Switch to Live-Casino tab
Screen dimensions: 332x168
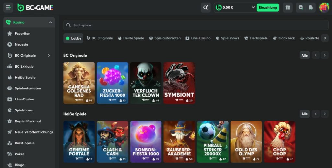(198, 38)
